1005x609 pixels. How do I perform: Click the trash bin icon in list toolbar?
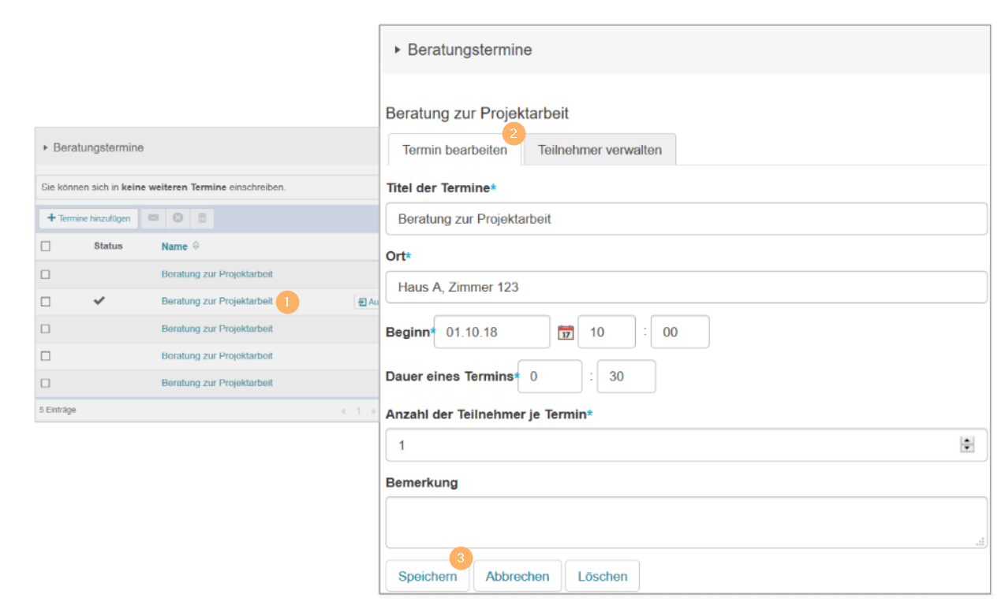tap(202, 218)
